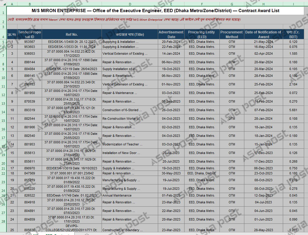Click ref cell 'EED/DESK-1/2119 Date: 26/04/2023'

[x=72, y=69]
